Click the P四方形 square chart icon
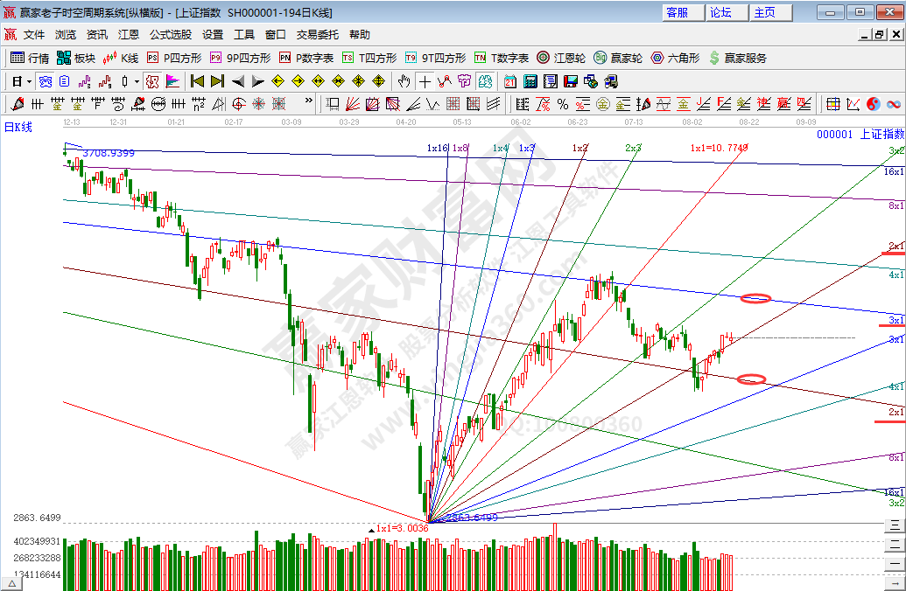906x591 pixels. [174, 58]
